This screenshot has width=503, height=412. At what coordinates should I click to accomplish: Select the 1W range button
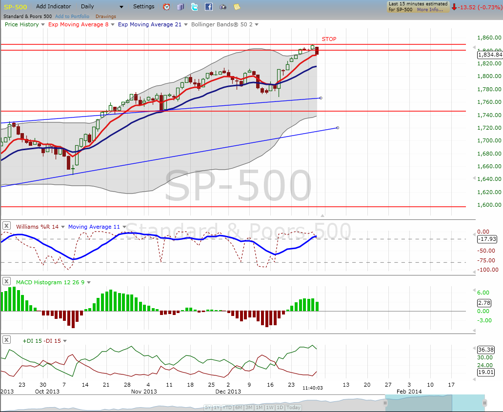pyautogui.click(x=270, y=408)
